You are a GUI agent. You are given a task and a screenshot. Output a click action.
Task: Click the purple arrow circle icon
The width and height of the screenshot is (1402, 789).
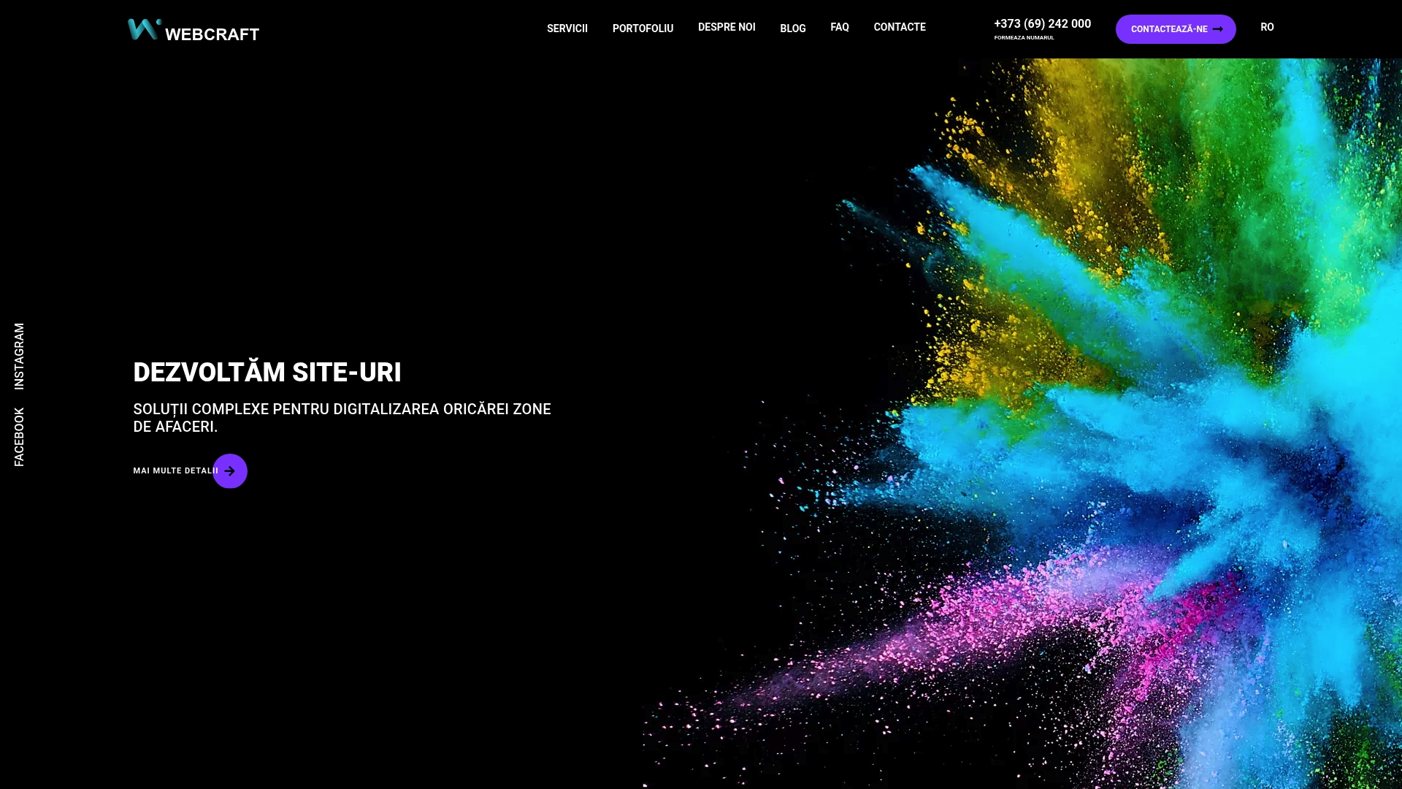[230, 471]
